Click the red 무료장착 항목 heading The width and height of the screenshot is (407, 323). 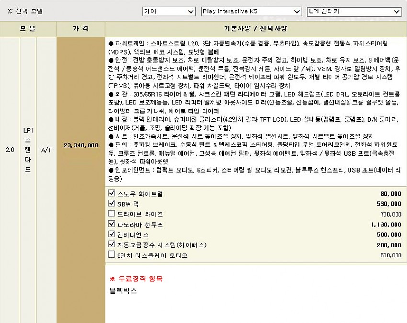(136, 278)
